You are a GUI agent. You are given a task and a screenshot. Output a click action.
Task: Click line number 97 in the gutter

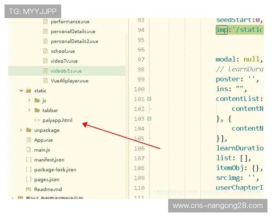(140, 60)
